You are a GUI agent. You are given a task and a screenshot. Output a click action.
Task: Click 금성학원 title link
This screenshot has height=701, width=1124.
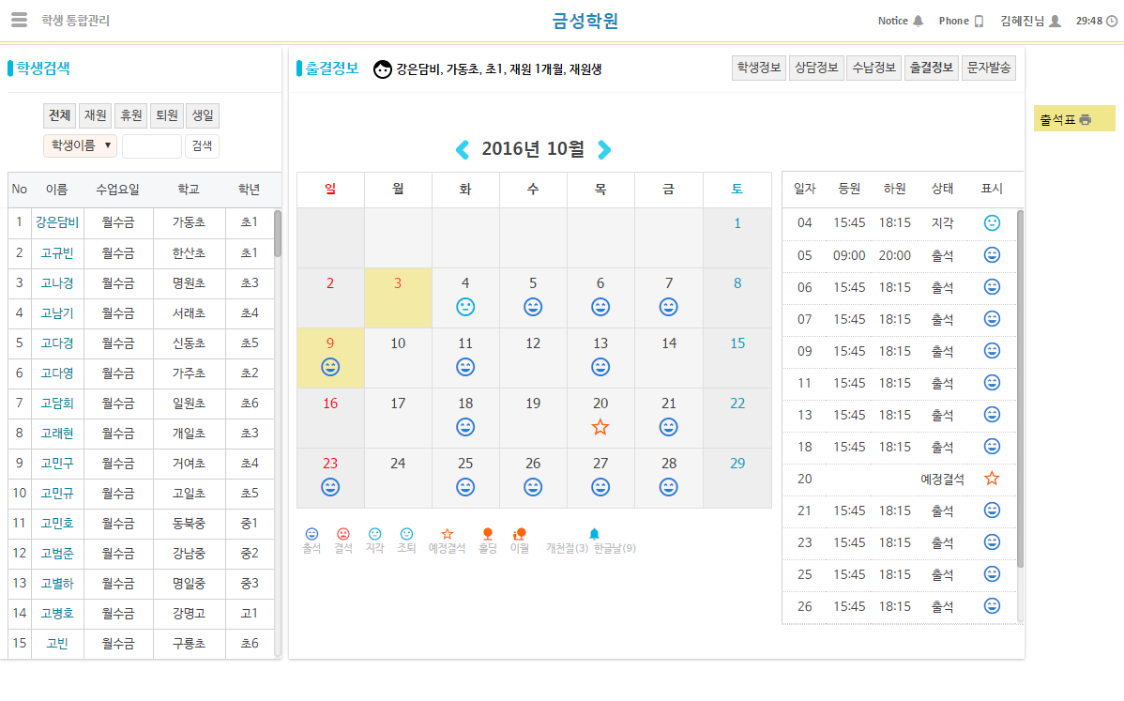click(x=585, y=21)
